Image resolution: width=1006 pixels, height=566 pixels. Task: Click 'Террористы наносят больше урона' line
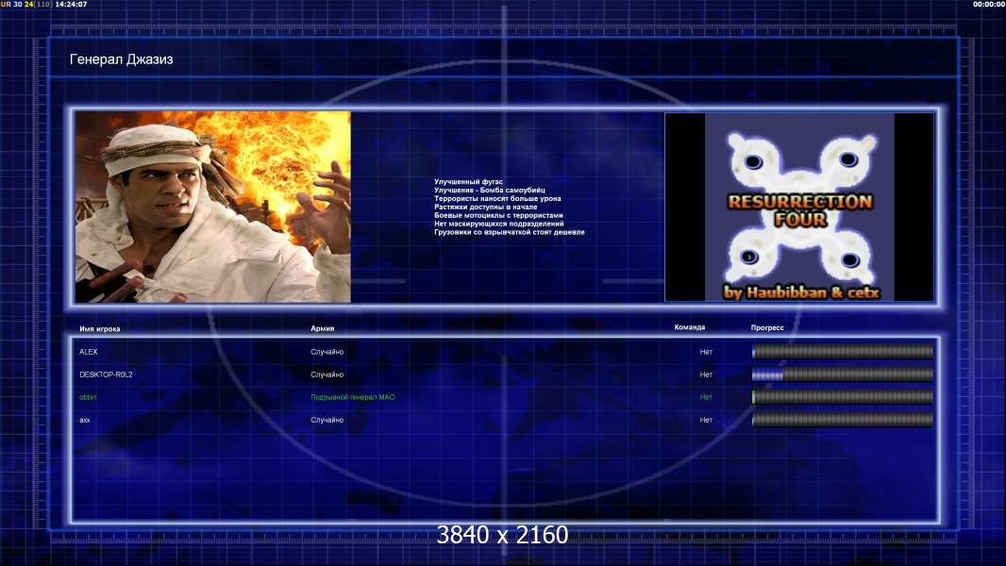click(497, 199)
